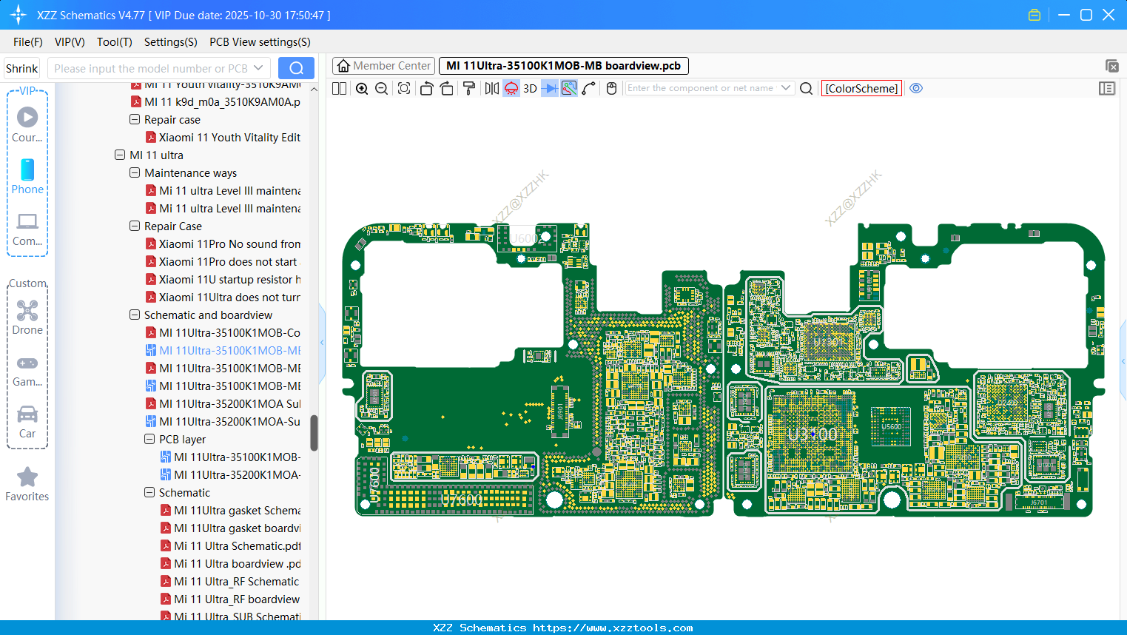Toggle the red top/bottom view indicator
Viewport: 1127px width, 635px height.
(x=511, y=88)
